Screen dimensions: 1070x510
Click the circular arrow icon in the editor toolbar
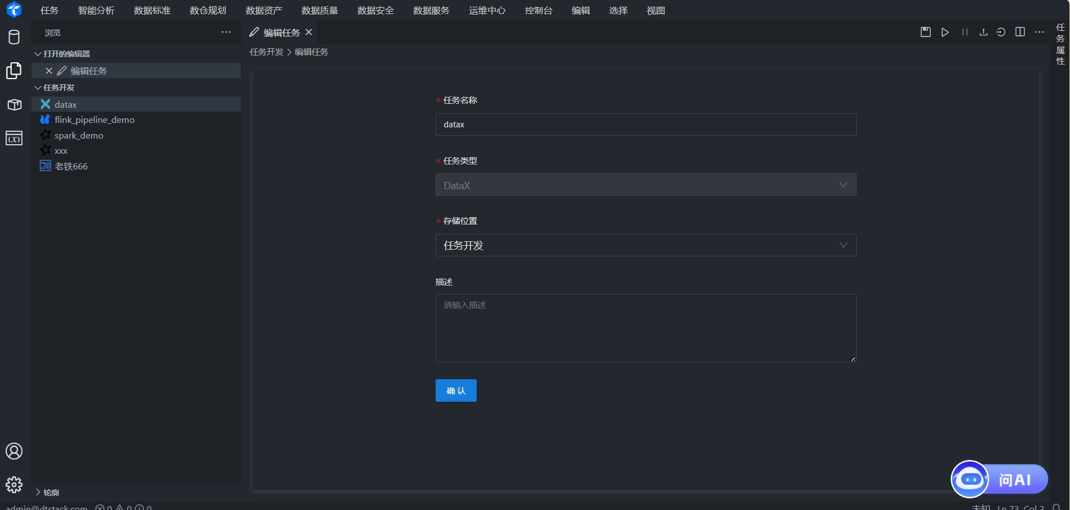(1001, 32)
